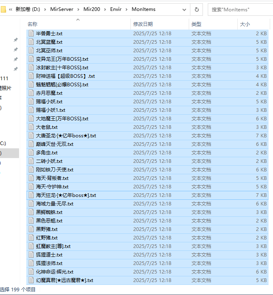Screen dimensions: 273x295
Task: Select the file name 化神命运·辉光.txt
Action: 55,271
